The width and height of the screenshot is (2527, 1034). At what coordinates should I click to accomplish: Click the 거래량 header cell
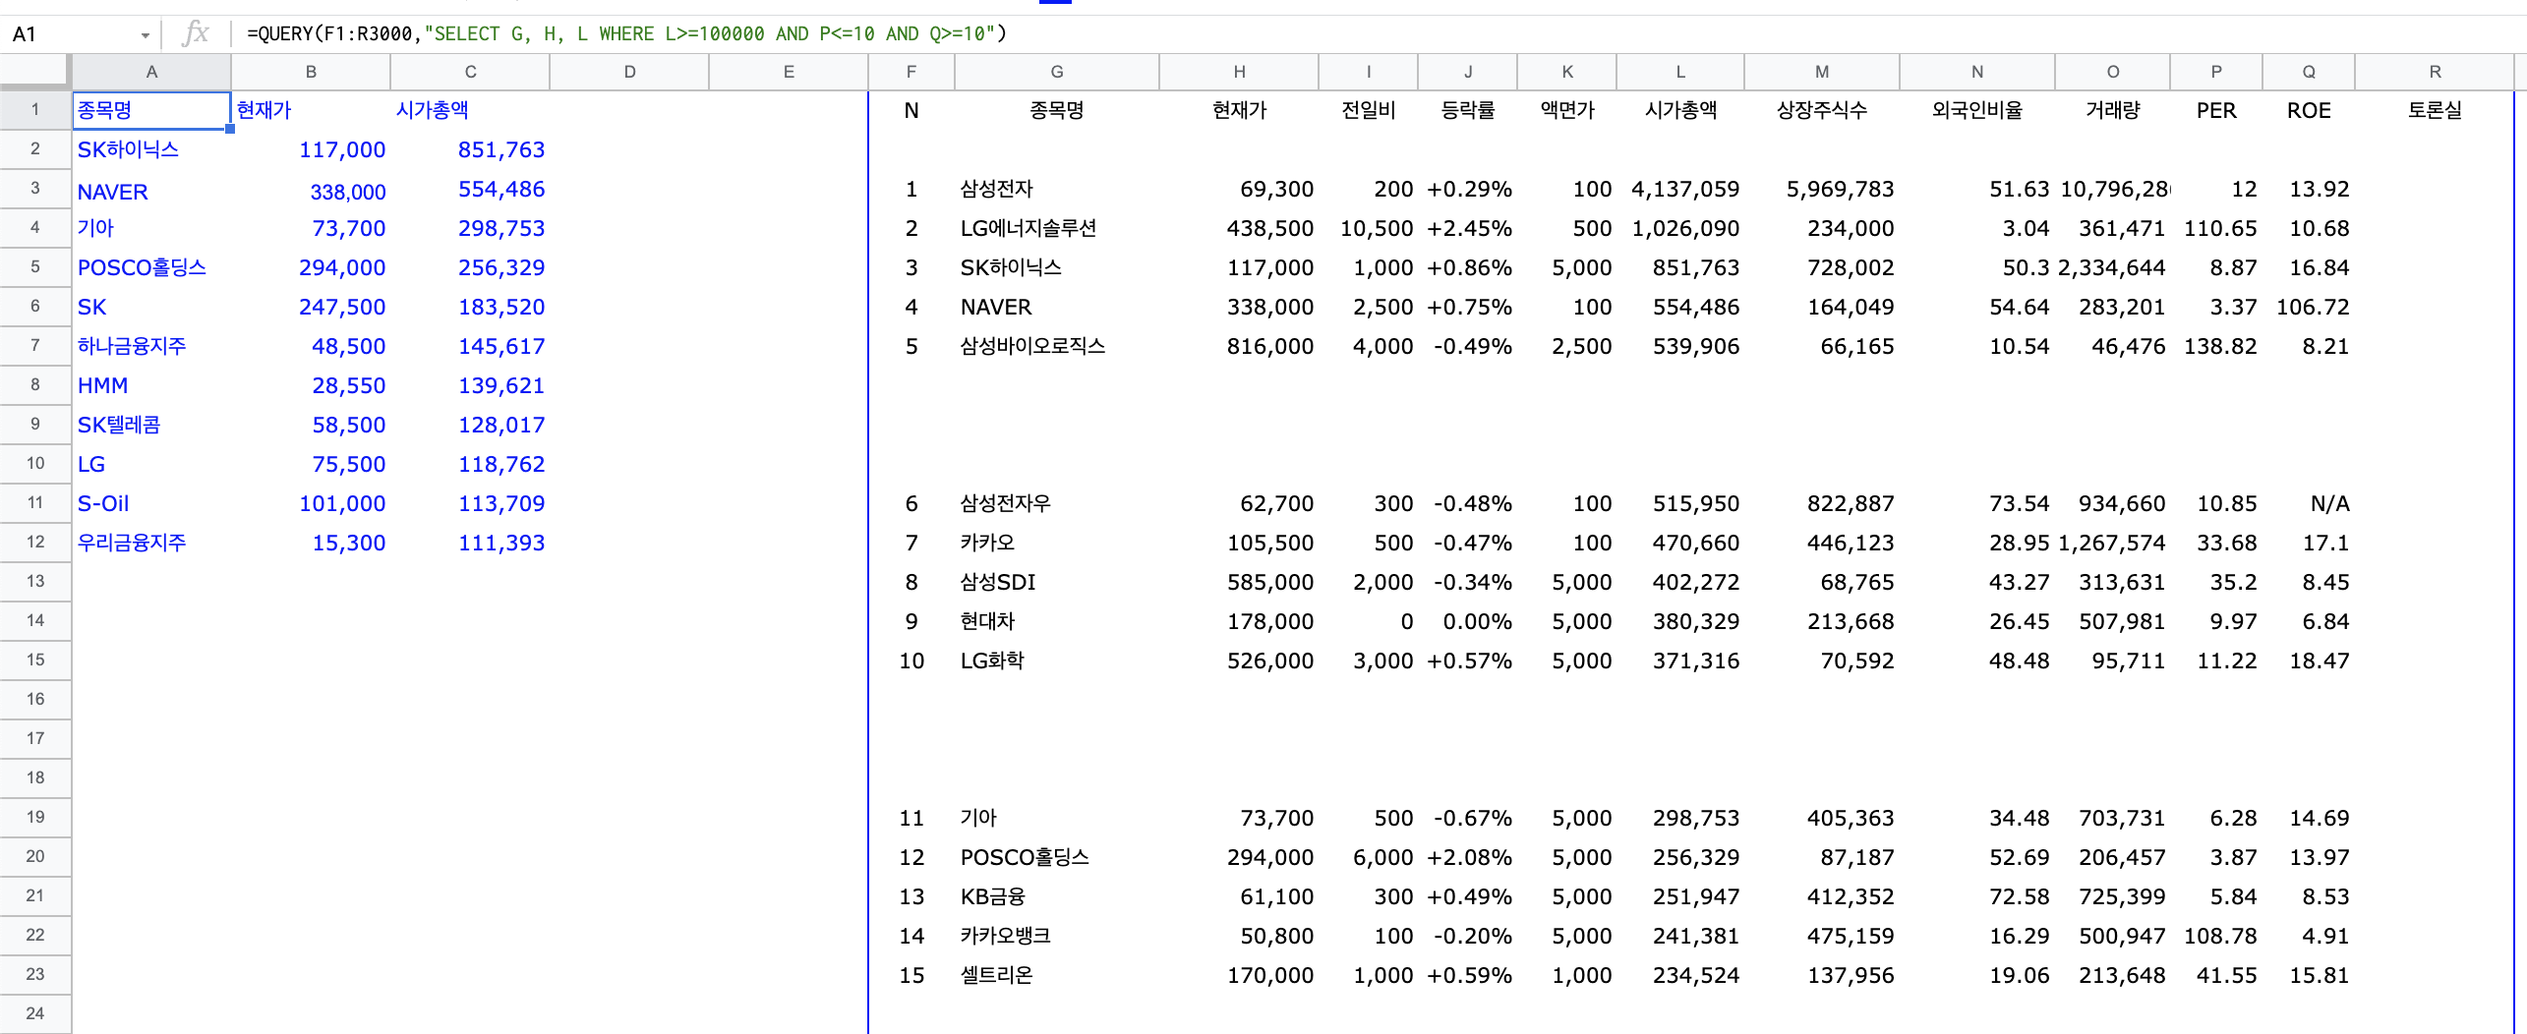[x=2112, y=110]
